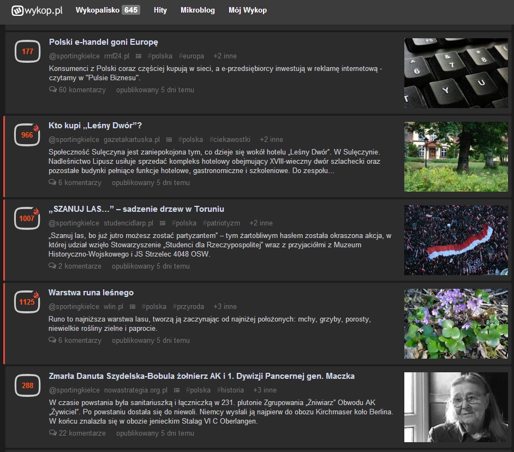Click the 1125 vote counter with flame icon
514x452 pixels.
click(27, 302)
